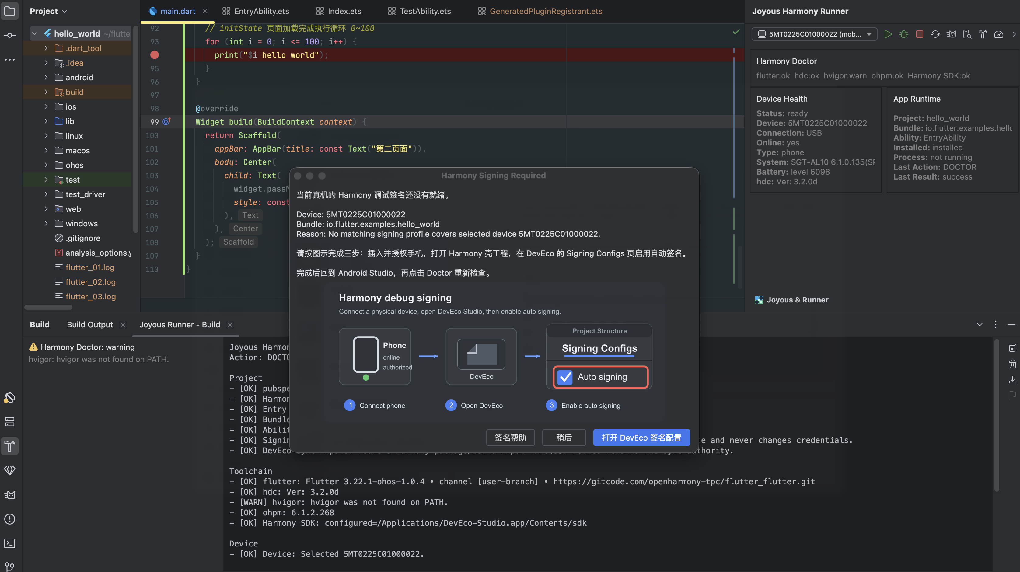Switch to the Index.ets tab
This screenshot has width=1020, height=572.
339,11
